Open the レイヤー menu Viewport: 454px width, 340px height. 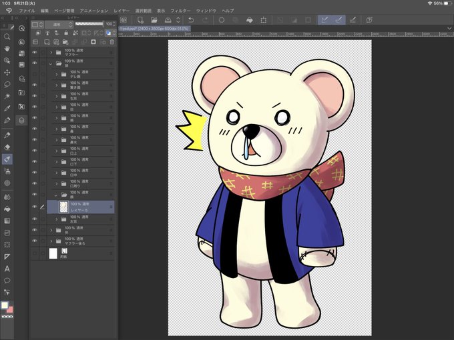coord(122,11)
